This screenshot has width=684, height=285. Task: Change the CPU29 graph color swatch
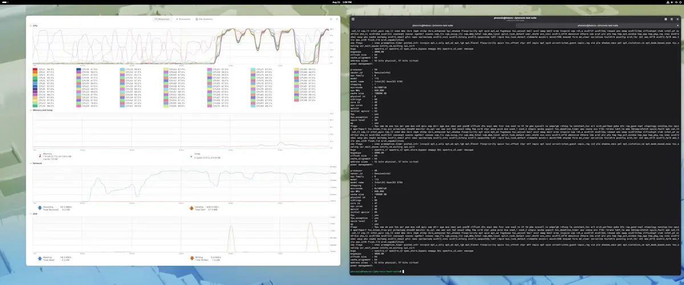click(123, 70)
